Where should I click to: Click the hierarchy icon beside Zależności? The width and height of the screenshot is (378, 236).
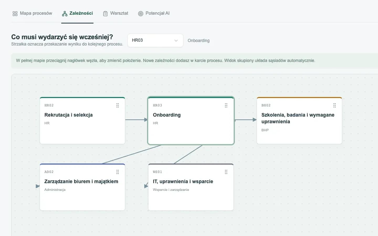pos(65,14)
